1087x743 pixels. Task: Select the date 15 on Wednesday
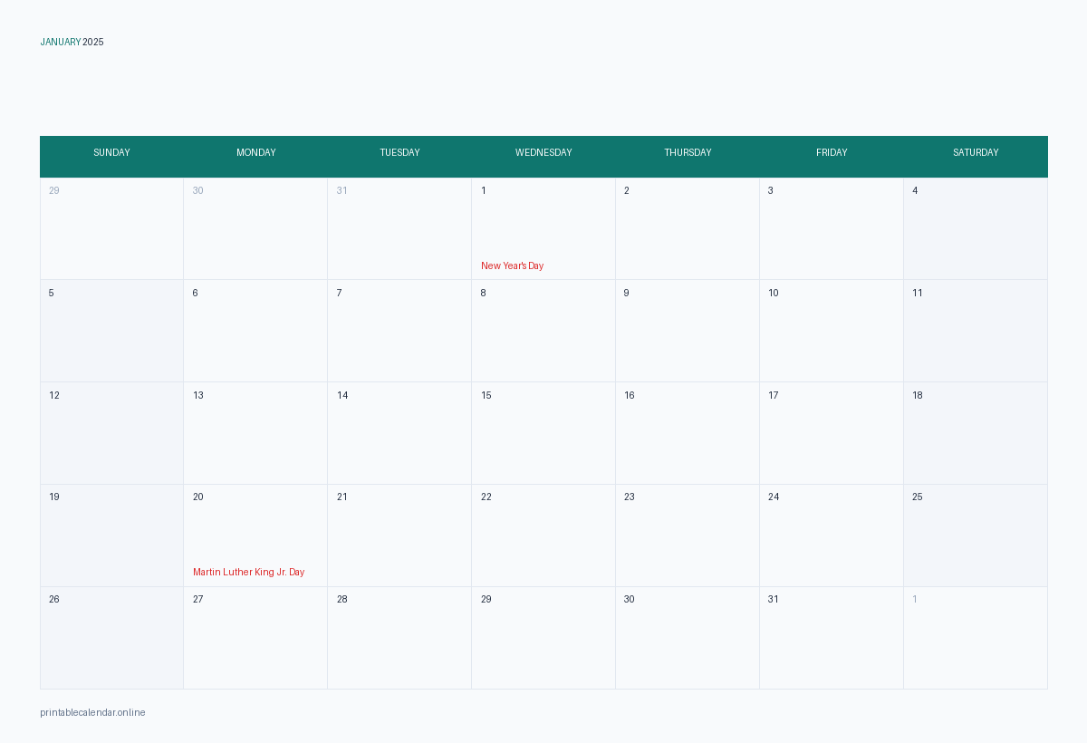click(543, 433)
